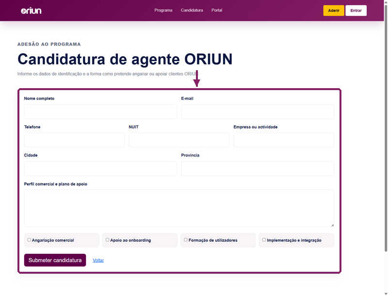Screen dimensions: 388x296
Task: Click the NUIT text field
Action: (179, 140)
